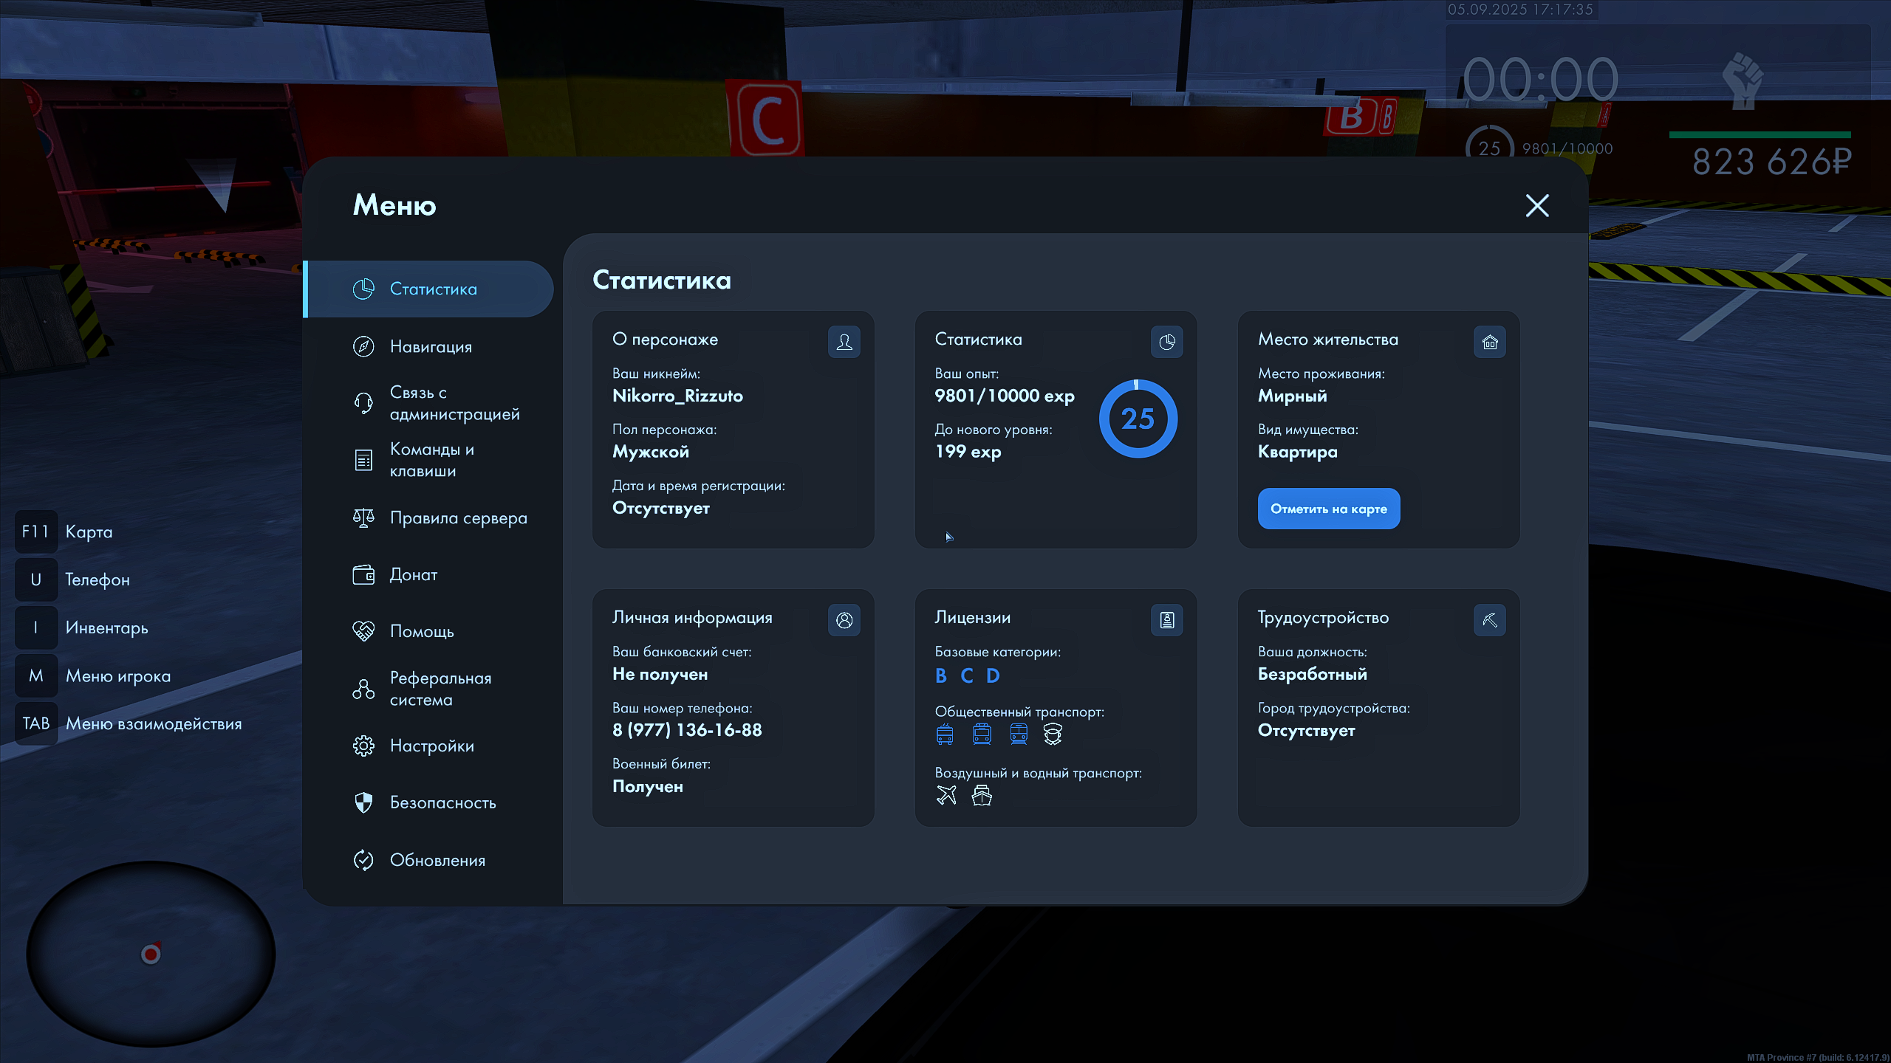1891x1063 pixels.
Task: Open the Донат section
Action: click(x=414, y=574)
